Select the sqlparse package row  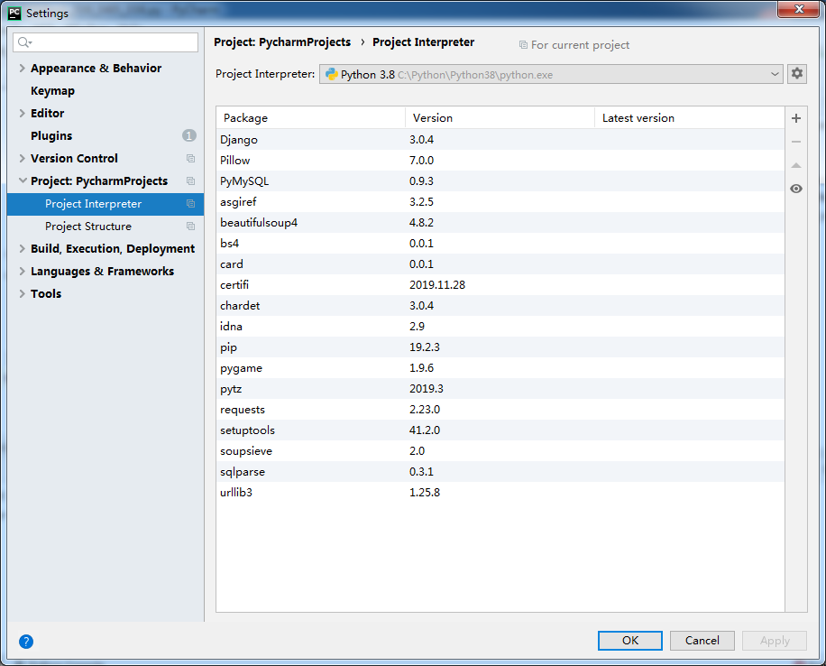500,471
